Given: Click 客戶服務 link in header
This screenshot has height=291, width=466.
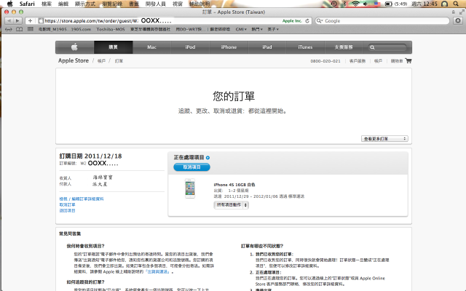Looking at the screenshot, I should [x=358, y=61].
